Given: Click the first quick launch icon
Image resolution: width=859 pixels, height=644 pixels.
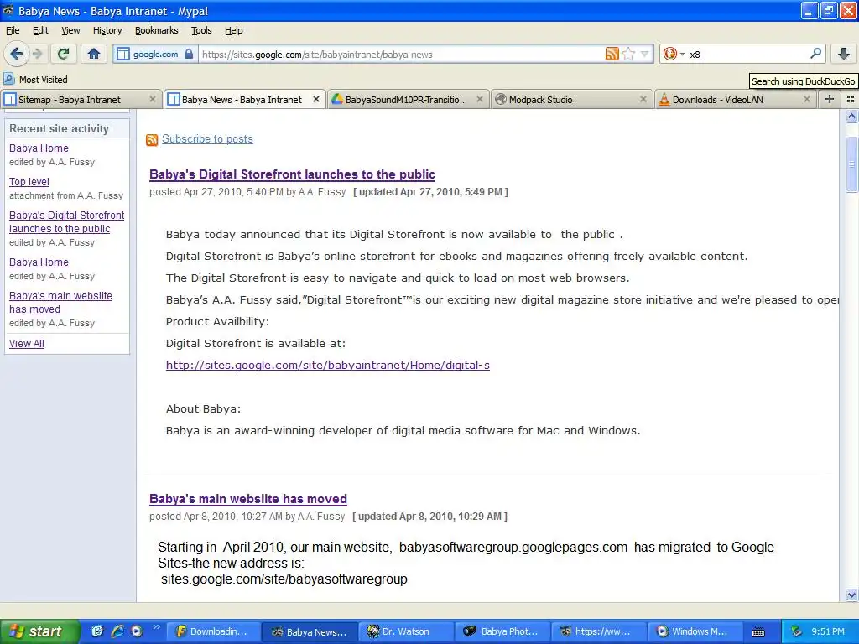Looking at the screenshot, I should click(97, 631).
